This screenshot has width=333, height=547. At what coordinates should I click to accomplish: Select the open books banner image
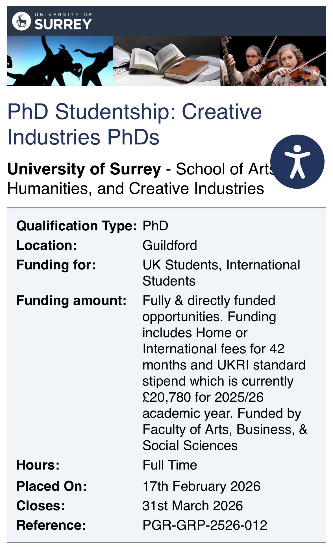166,60
